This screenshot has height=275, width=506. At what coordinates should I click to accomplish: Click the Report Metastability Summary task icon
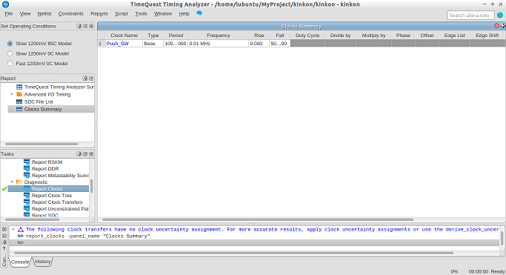pos(27,176)
